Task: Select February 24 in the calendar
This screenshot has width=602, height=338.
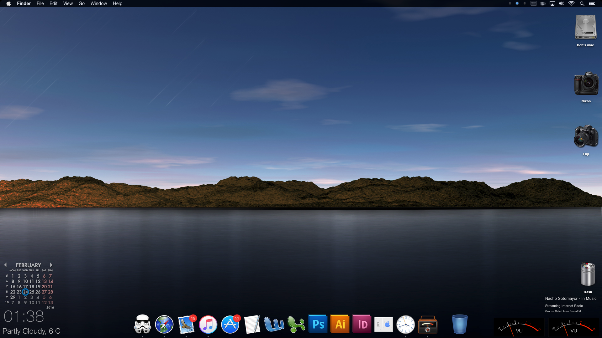Action: click(x=25, y=292)
